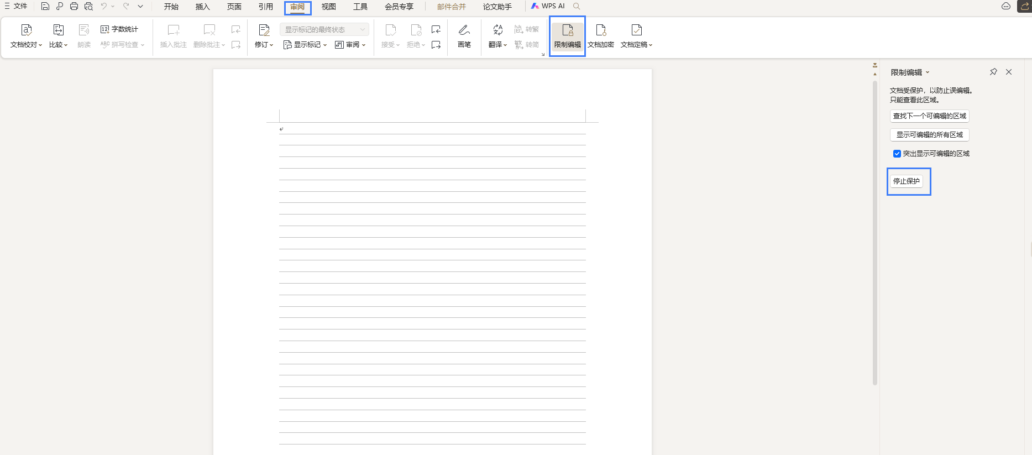Screen dimensions: 1032x455
Task: Expand the 限制编辑 panel title dropdown
Action: [x=928, y=72]
